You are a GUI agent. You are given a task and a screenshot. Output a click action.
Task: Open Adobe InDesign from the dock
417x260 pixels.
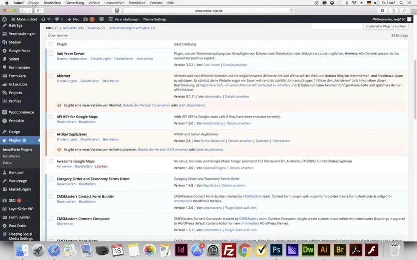[181, 250]
